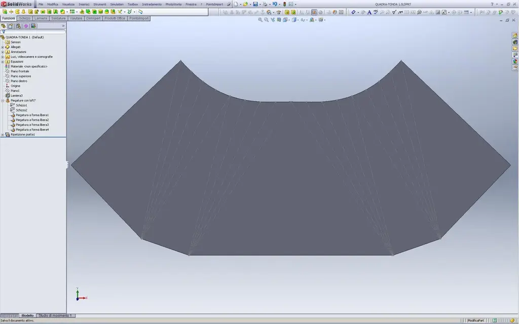Image resolution: width=519 pixels, height=324 pixels.
Task: Open the File menu
Action: point(41,4)
